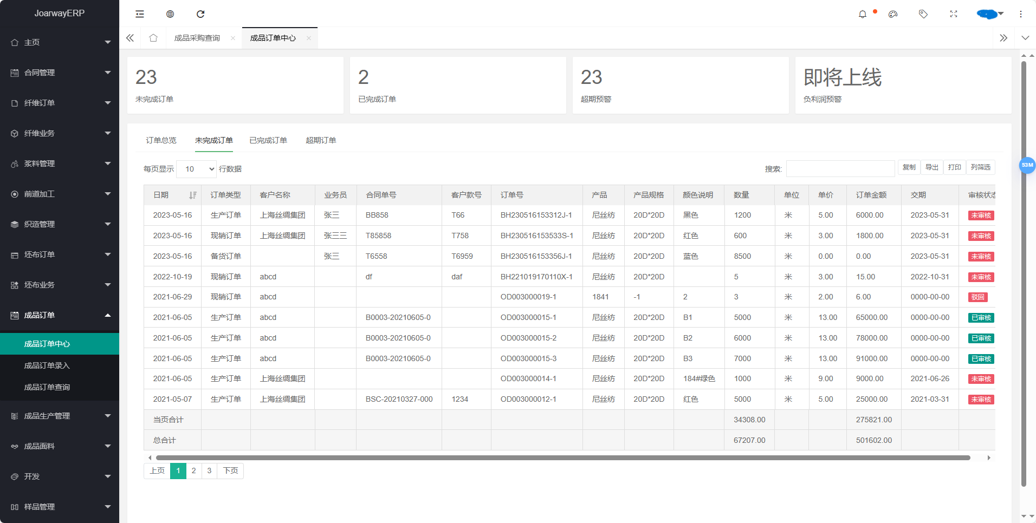The height and width of the screenshot is (523, 1036).
Task: Close the 成品采购查询 tab
Action: click(233, 38)
